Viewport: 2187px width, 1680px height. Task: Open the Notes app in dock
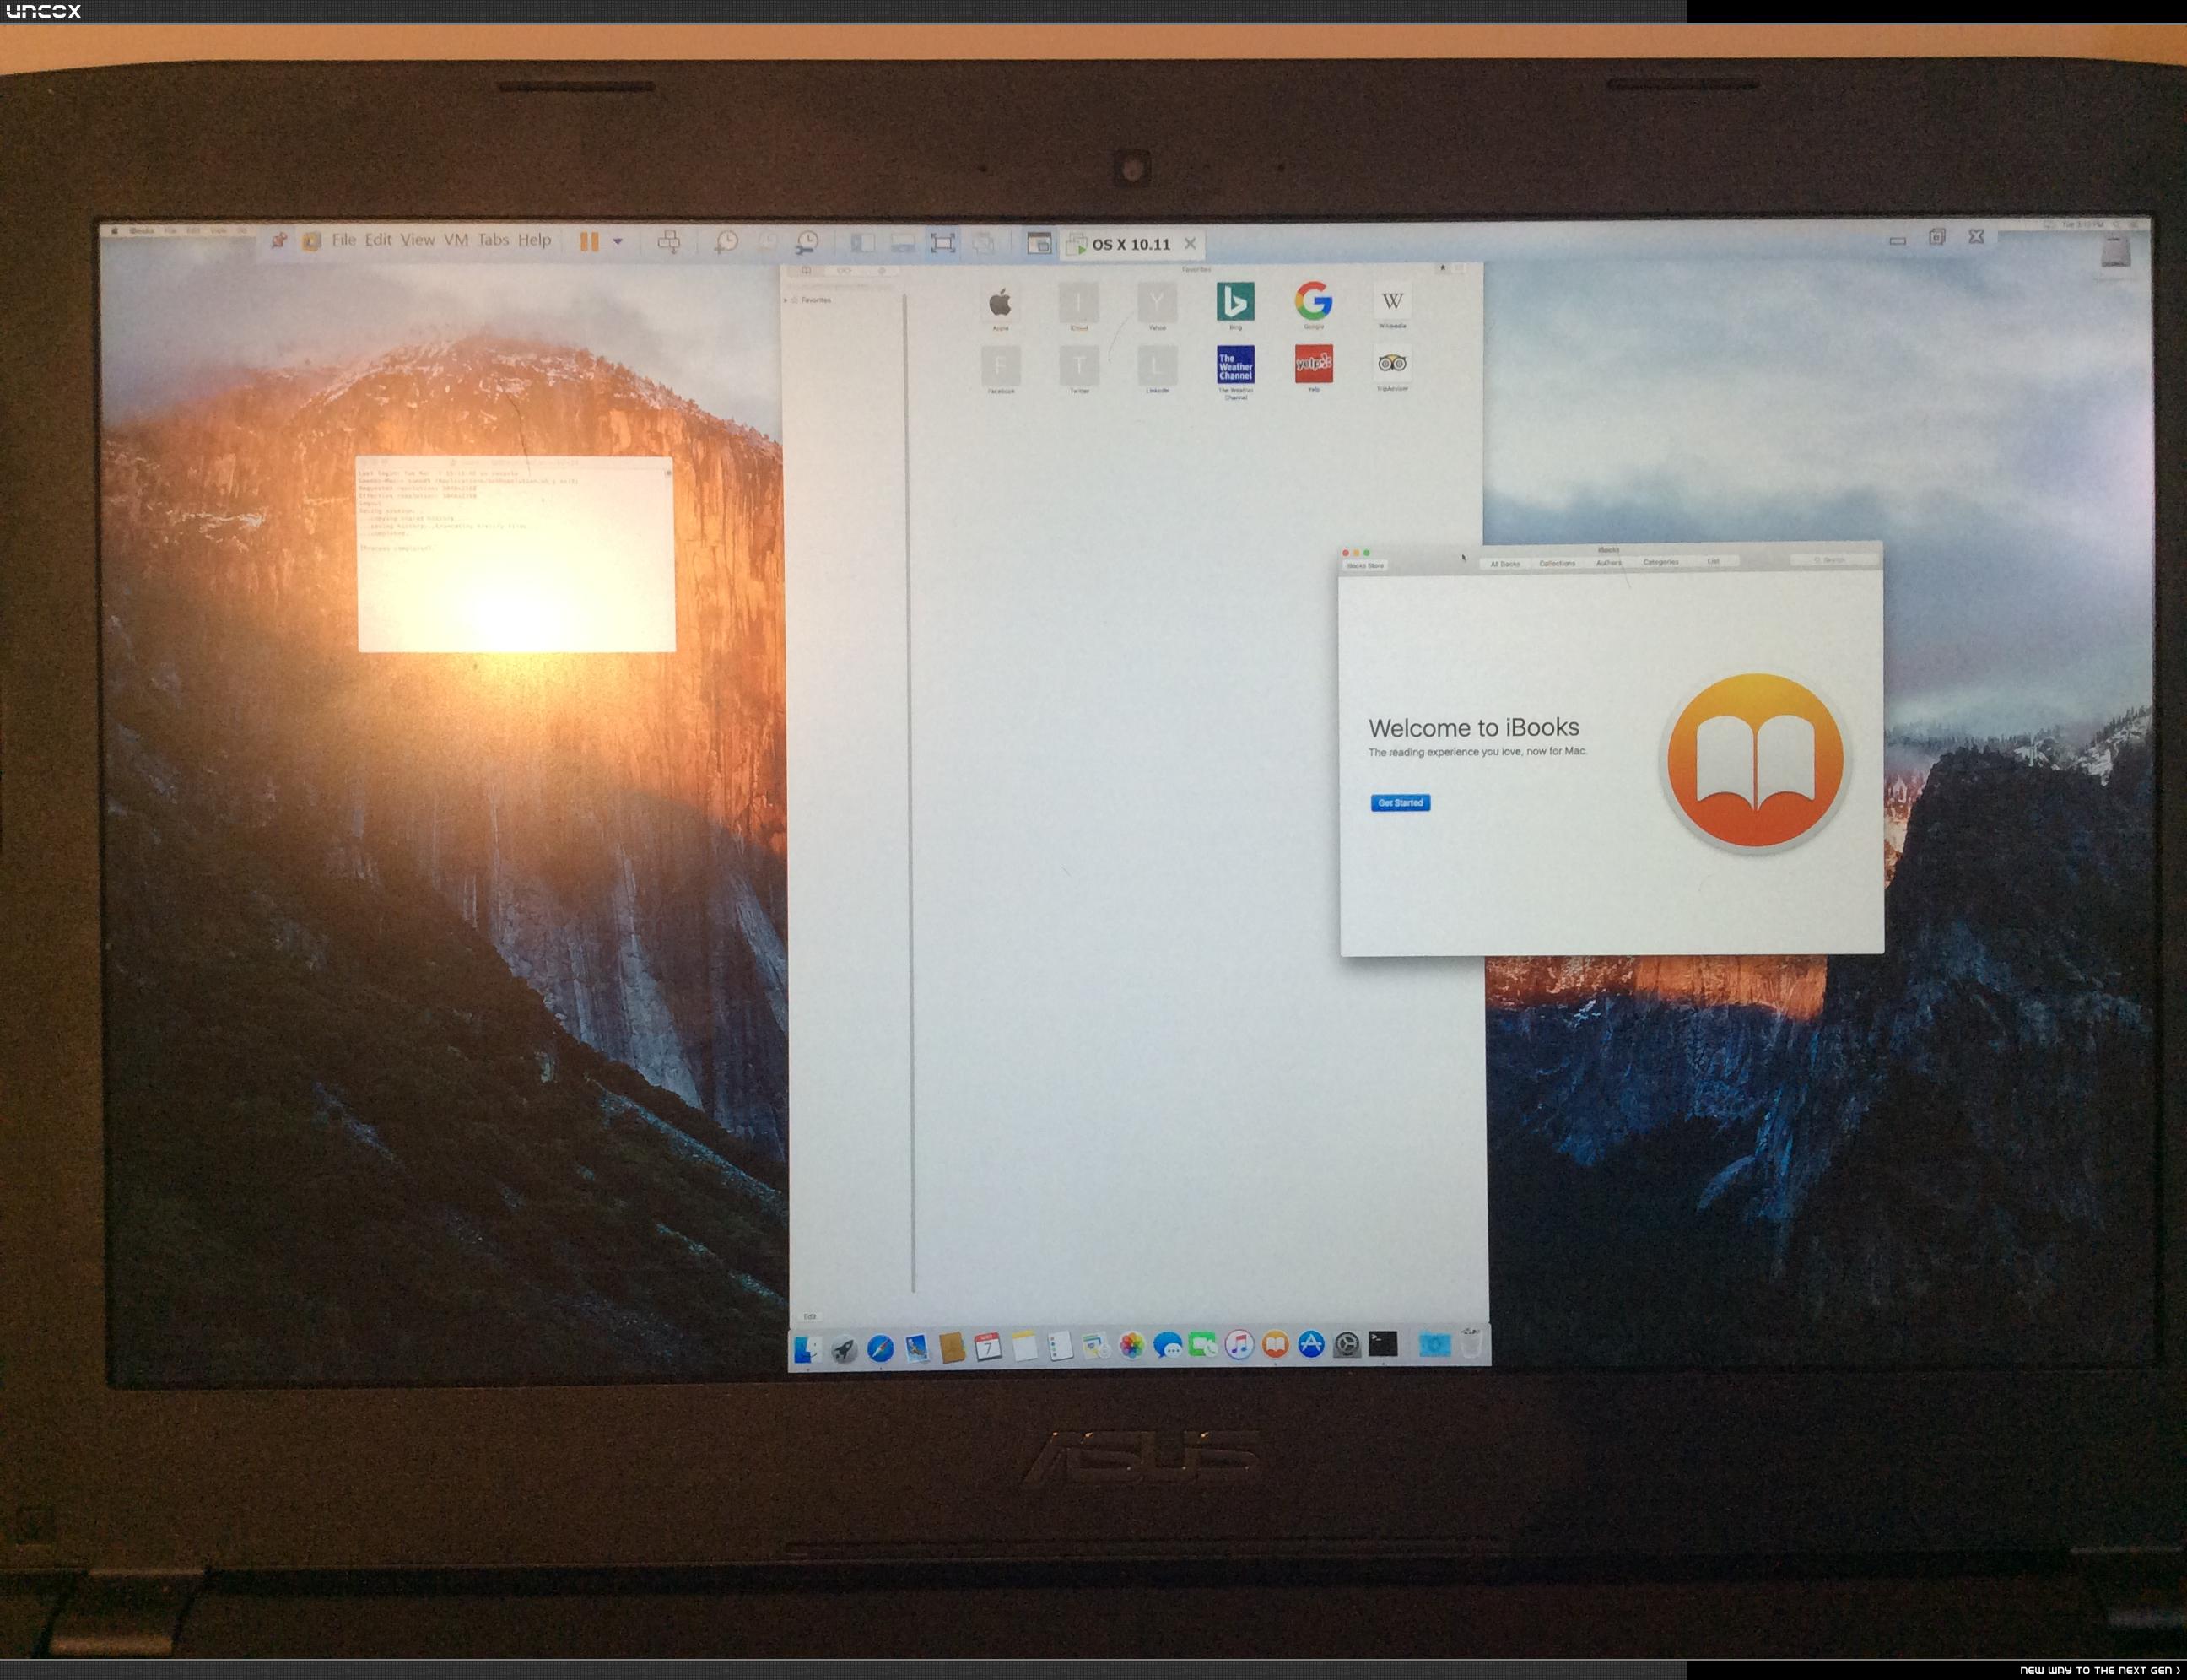1024,1347
